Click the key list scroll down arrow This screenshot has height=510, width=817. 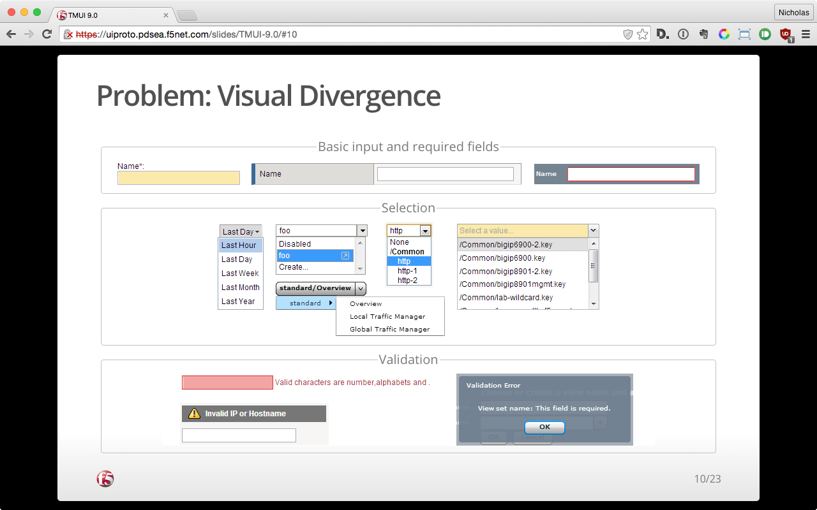(x=593, y=304)
